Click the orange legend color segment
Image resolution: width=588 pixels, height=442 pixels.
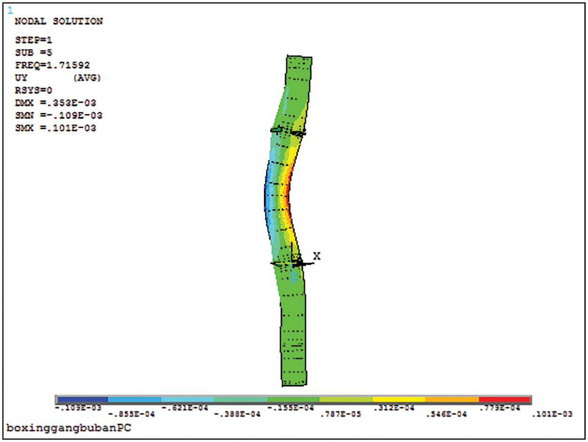[x=452, y=399]
